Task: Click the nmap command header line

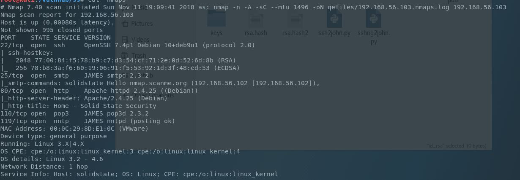Action: pos(253,7)
